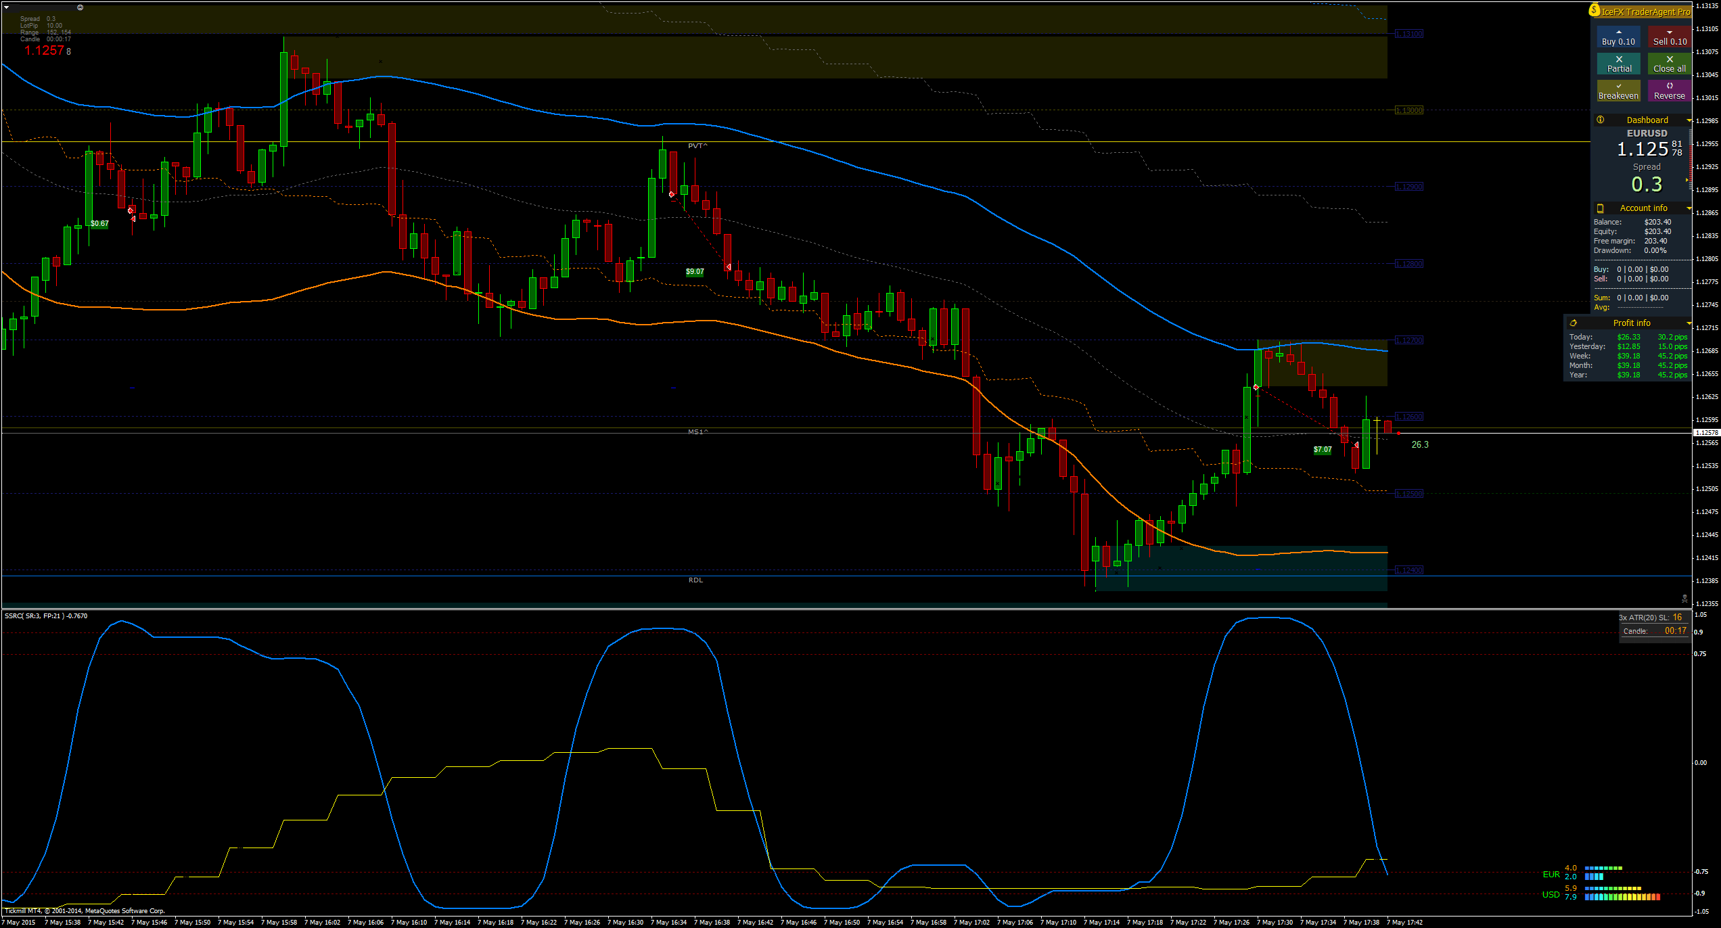Click the USD 7.9 strength color bar
This screenshot has width=1721, height=928.
tap(1622, 898)
